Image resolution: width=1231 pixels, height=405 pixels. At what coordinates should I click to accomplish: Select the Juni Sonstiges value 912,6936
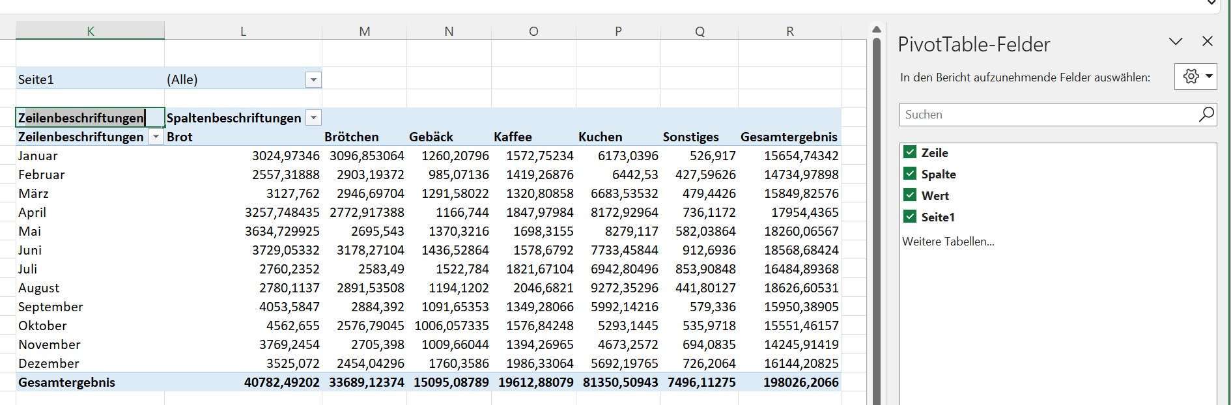(700, 250)
